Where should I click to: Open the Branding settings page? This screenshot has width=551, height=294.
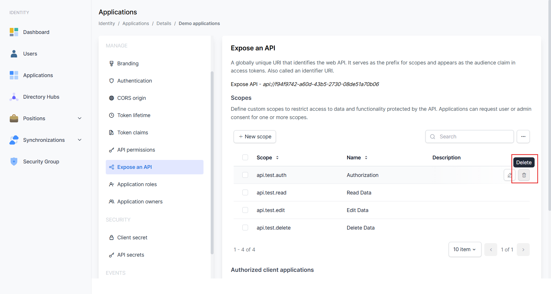click(155, 64)
